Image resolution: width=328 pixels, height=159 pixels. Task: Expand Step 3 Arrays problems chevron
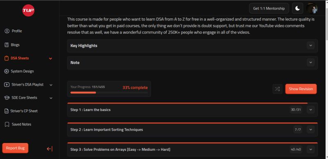[x=310, y=150]
